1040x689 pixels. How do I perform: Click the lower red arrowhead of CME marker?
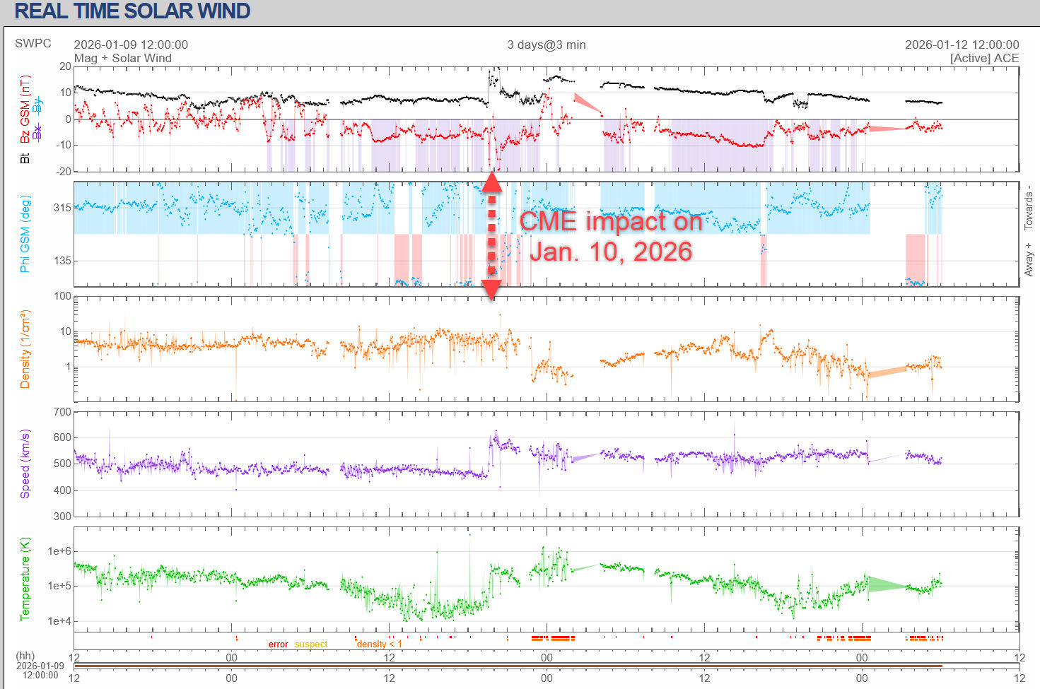point(491,290)
